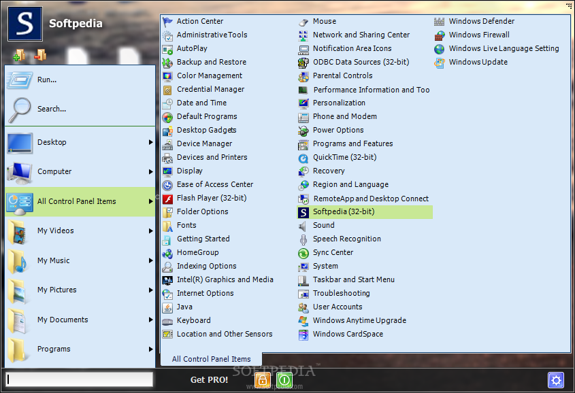Expand the Programs submenu arrow
The image size is (575, 393).
coord(150,349)
